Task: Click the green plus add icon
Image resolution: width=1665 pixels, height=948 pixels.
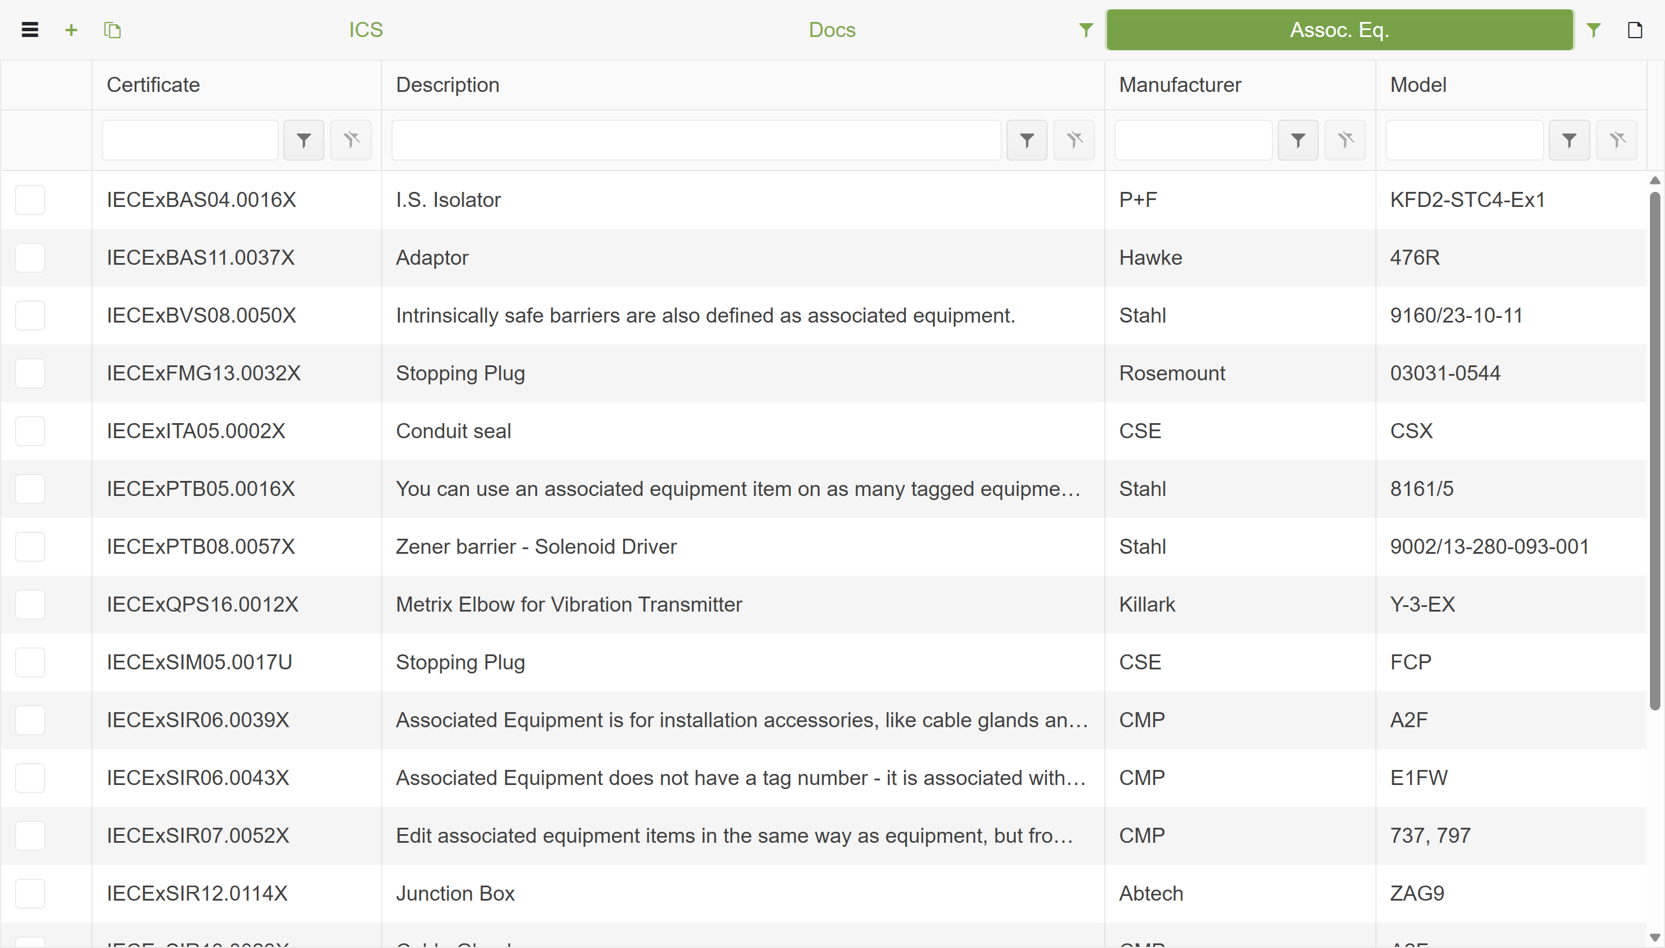Action: (x=71, y=30)
